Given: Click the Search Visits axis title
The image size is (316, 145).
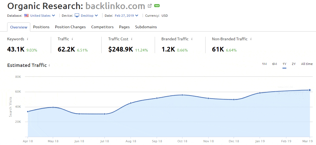Looking at the screenshot, I should (10, 107).
